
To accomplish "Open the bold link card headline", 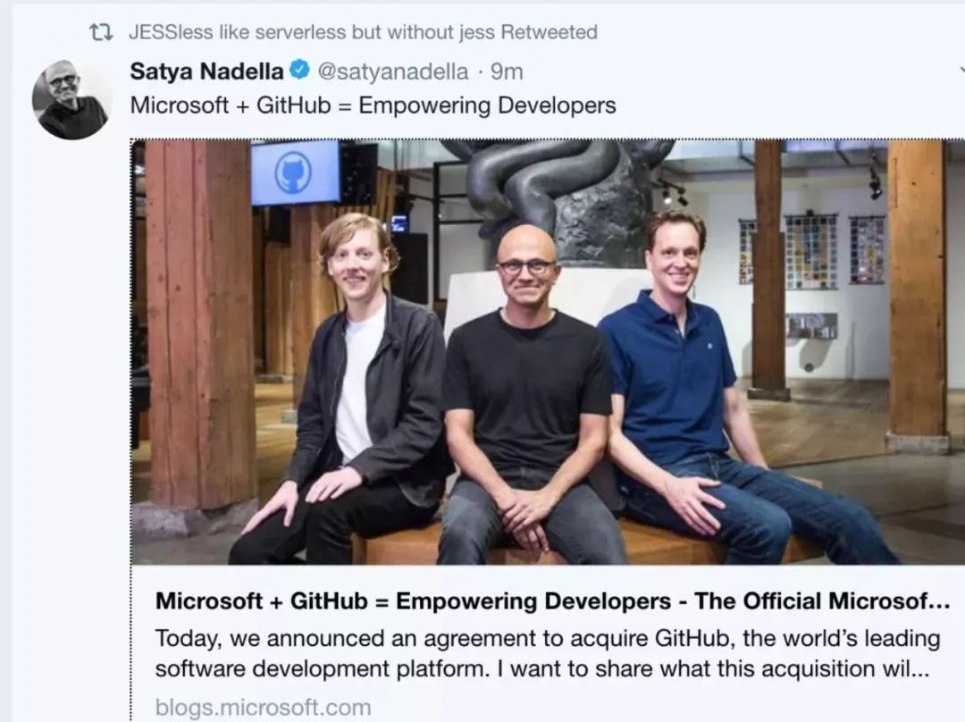I will pos(551,601).
